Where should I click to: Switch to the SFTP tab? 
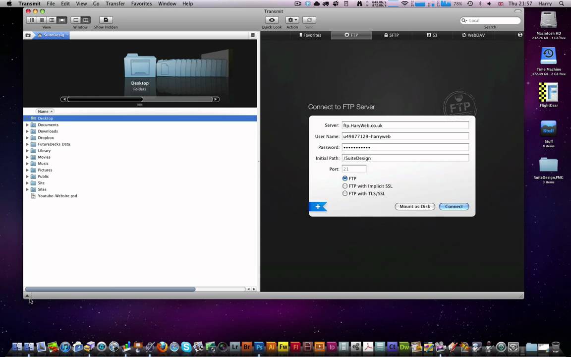[x=391, y=35]
